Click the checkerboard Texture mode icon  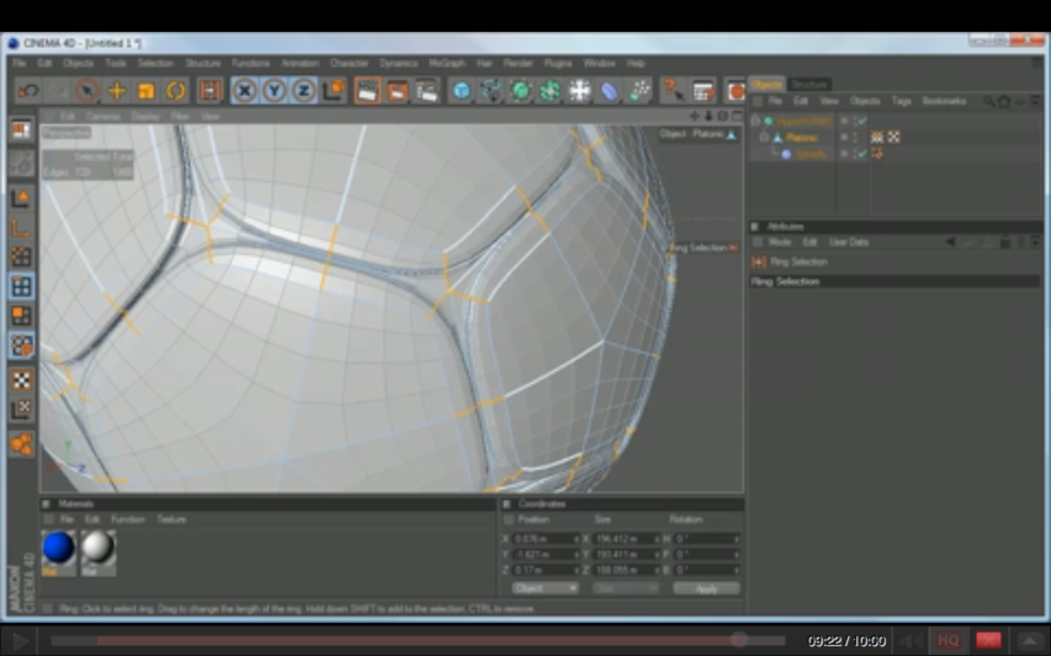tap(21, 380)
